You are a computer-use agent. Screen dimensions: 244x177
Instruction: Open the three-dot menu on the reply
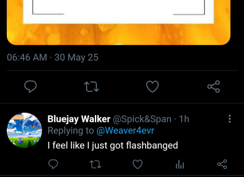pos(230,119)
